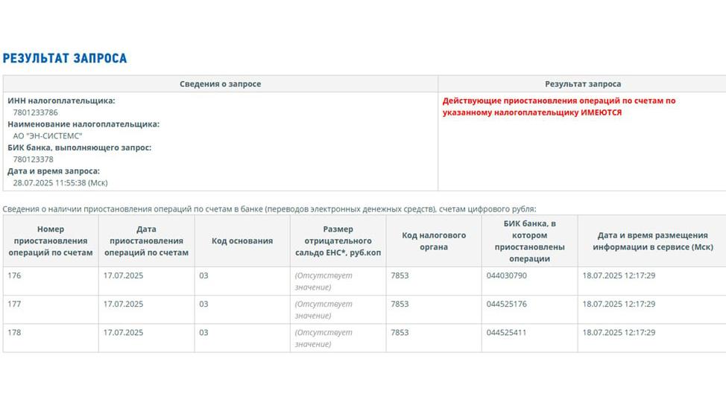Viewport: 726px width, 408px height.
Task: Click the red suspension status message
Action: tap(558, 106)
